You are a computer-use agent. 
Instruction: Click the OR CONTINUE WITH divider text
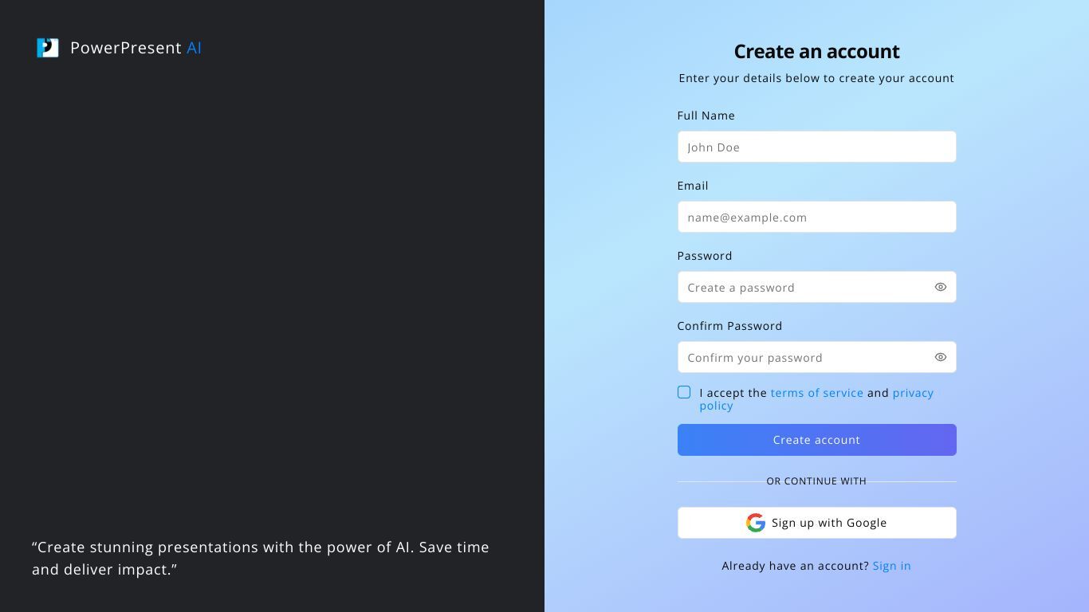[x=816, y=481]
